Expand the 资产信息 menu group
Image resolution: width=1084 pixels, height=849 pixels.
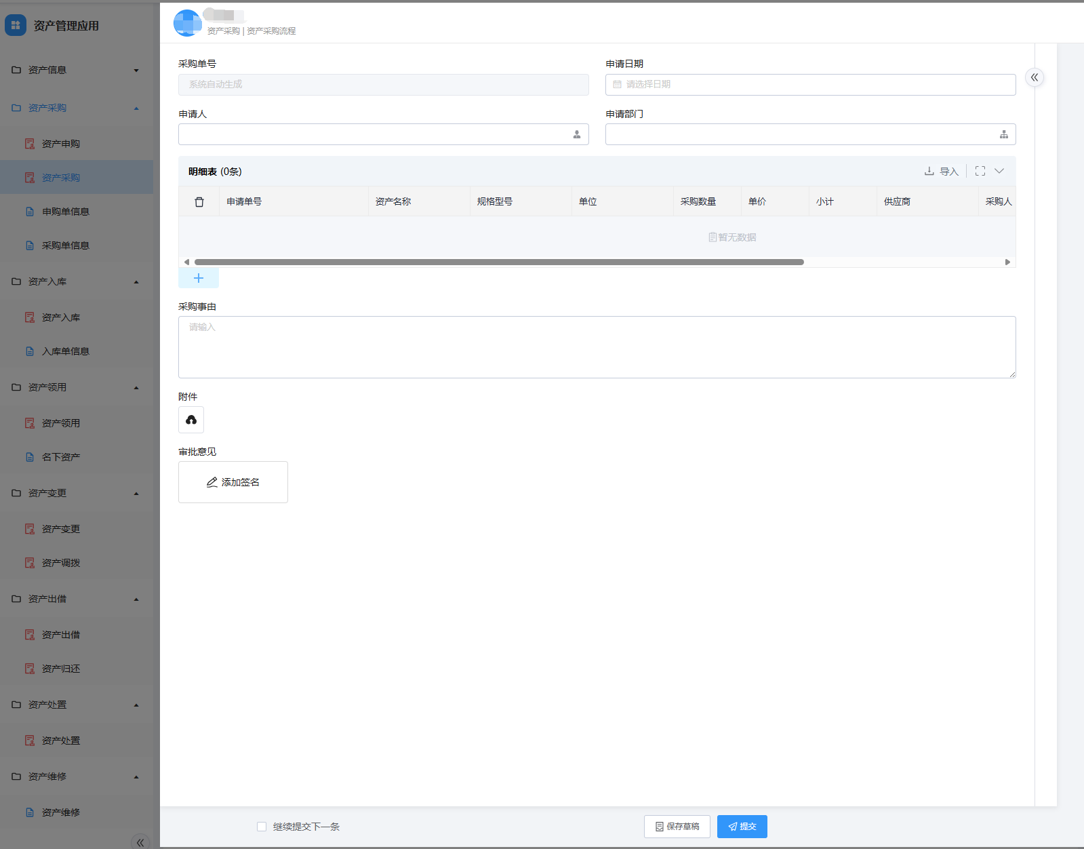pyautogui.click(x=76, y=70)
